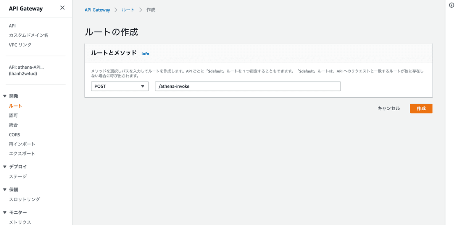Open 再インポート in the sidebar
The width and height of the screenshot is (458, 225).
click(x=22, y=144)
